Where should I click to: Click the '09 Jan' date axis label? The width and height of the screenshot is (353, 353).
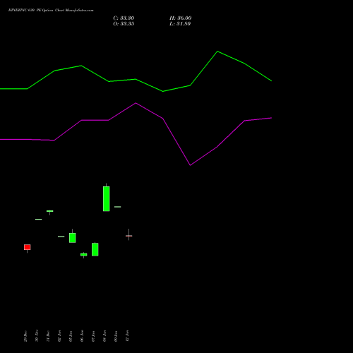[x=116, y=336]
